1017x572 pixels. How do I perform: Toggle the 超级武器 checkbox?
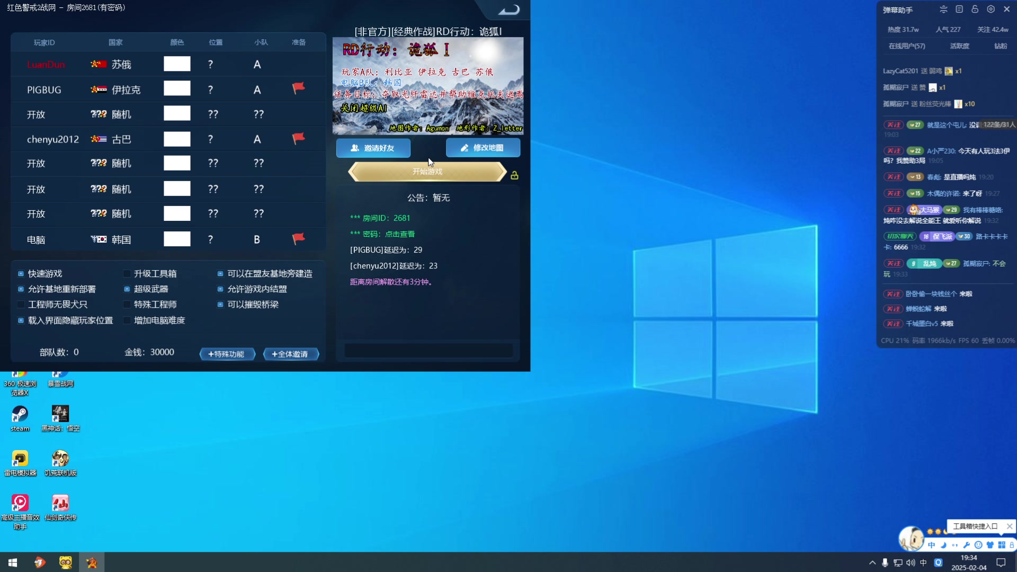tap(127, 289)
